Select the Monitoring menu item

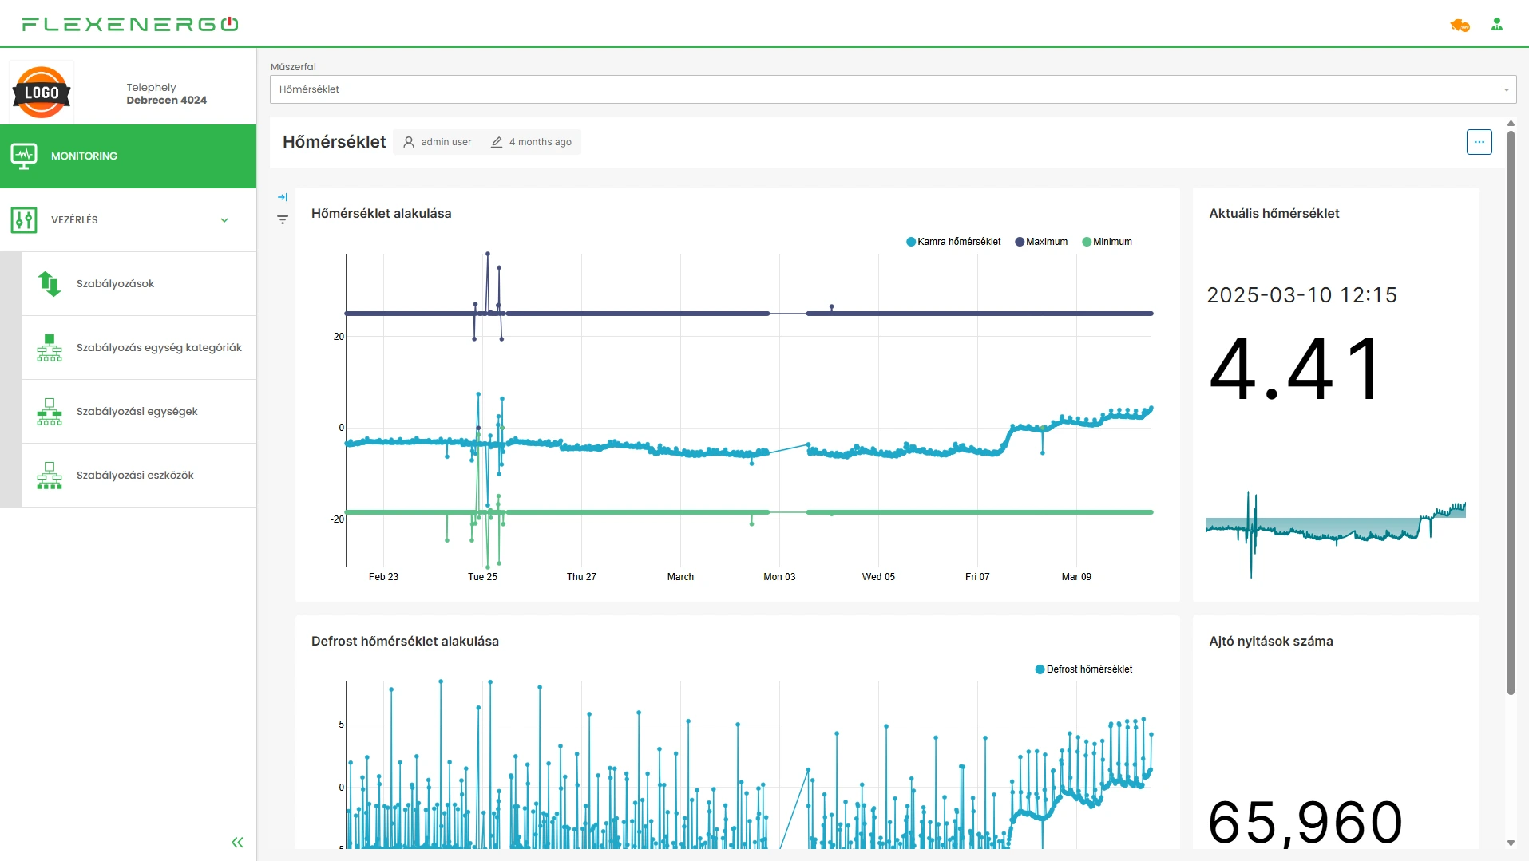(x=128, y=156)
